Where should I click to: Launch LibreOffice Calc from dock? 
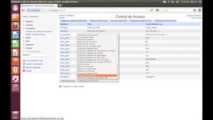pyautogui.click(x=15, y=44)
